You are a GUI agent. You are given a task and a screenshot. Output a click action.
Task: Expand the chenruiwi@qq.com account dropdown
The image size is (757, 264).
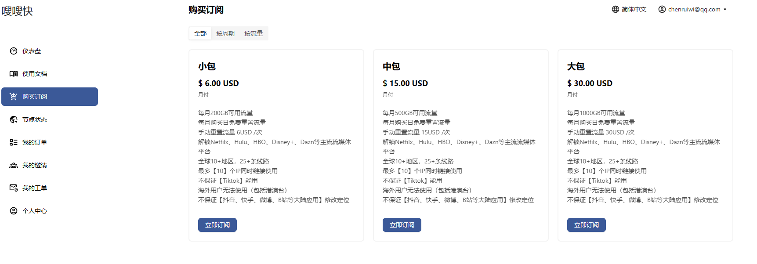click(692, 9)
